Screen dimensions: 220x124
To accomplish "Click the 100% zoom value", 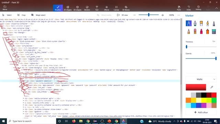I will [171, 15].
